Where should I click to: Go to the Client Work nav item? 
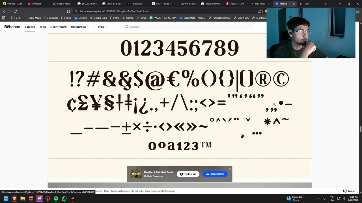pos(59,27)
